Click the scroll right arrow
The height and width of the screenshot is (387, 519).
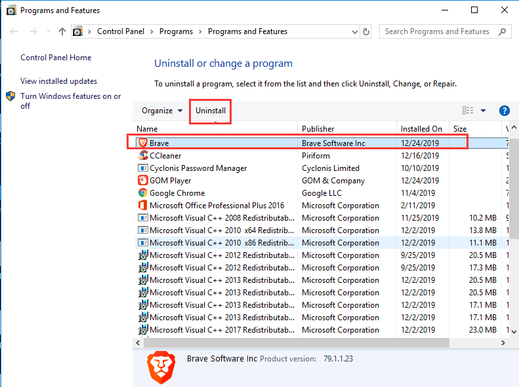point(503,342)
